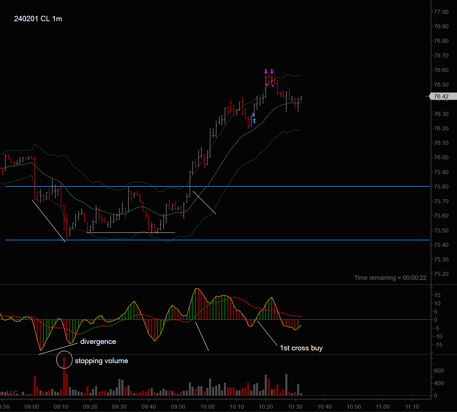
Task: Select the upper blue horizontal line at 75.80
Action: (218, 186)
